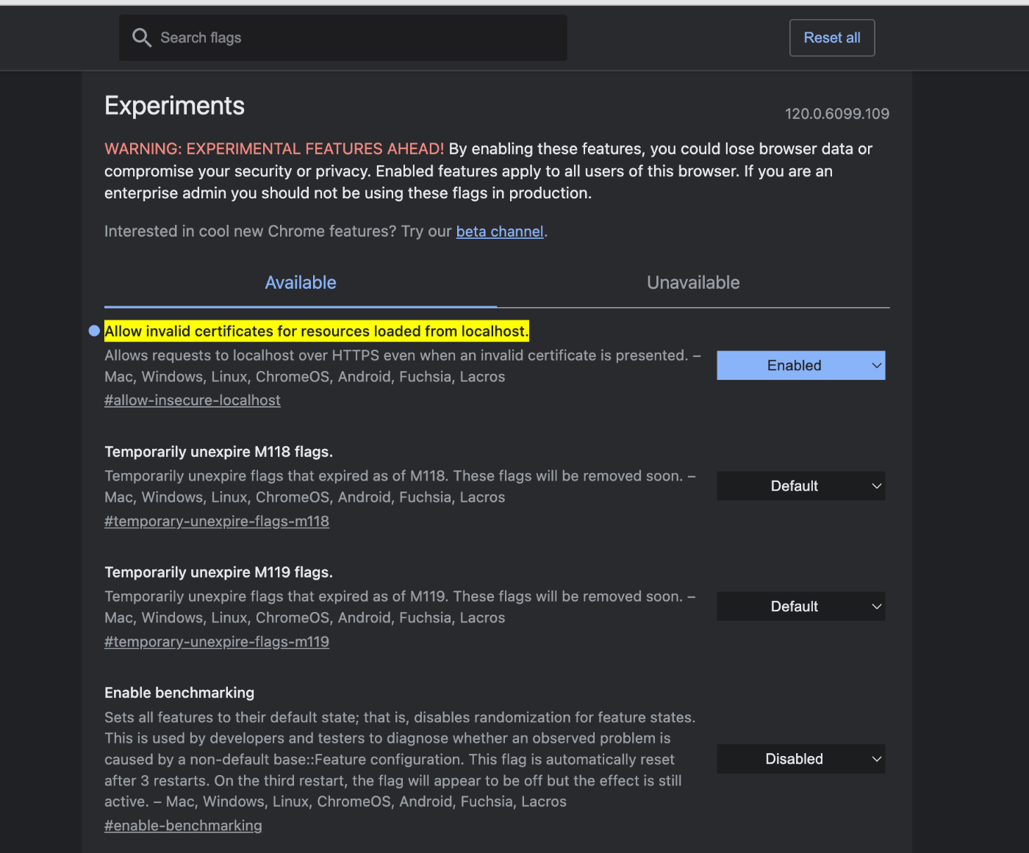This screenshot has width=1029, height=853.
Task: Open the #enable-benchmarking link
Action: click(x=183, y=825)
